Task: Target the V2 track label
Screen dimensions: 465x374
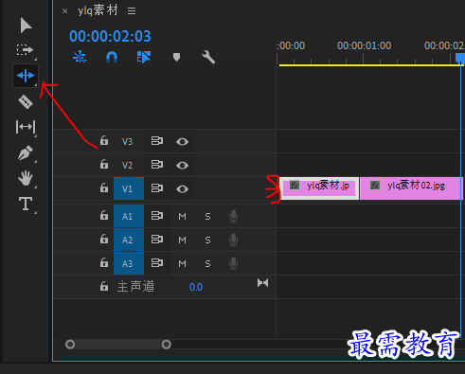Action: pos(127,165)
